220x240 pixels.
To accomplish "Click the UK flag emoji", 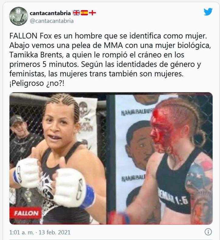I will (x=76, y=13).
